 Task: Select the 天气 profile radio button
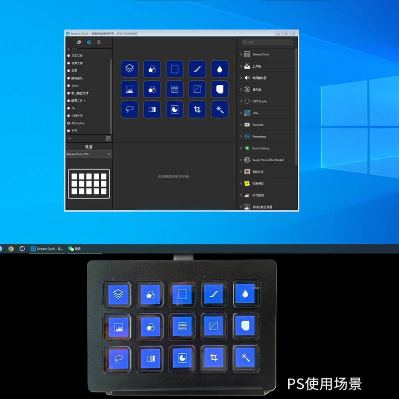coord(68,131)
